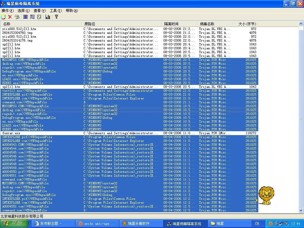This screenshot has height=228, width=304.
Task: Open the 操作(F) menu
Action: (x=7, y=11)
